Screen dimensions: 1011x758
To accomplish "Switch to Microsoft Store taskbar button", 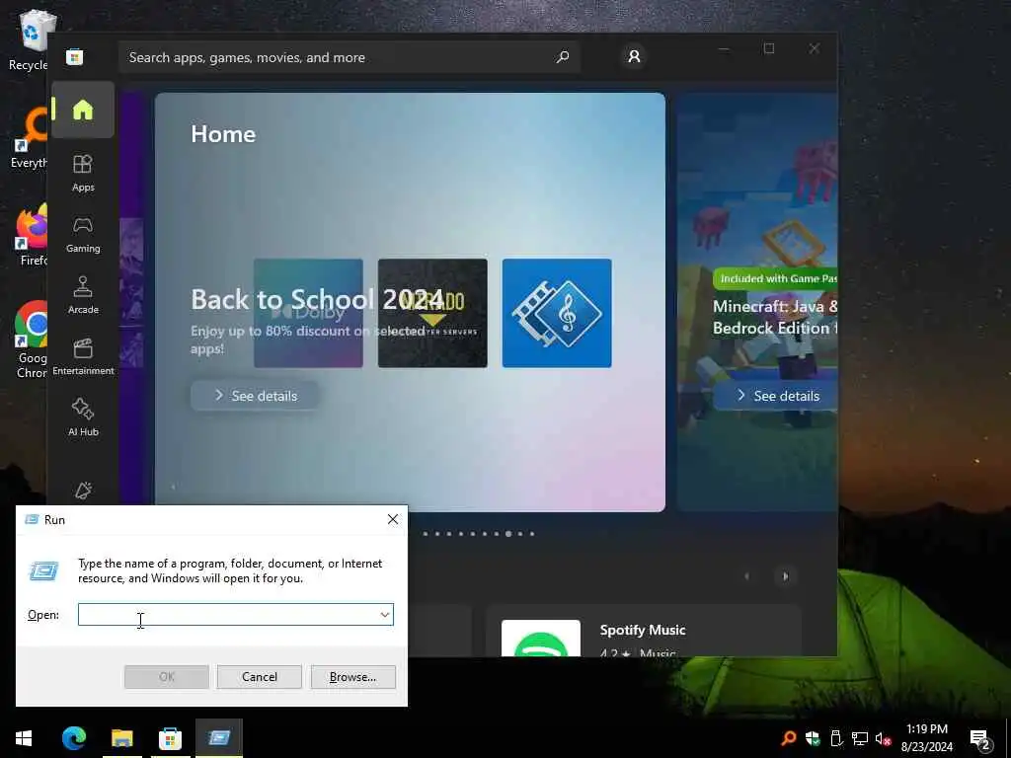I will [170, 738].
